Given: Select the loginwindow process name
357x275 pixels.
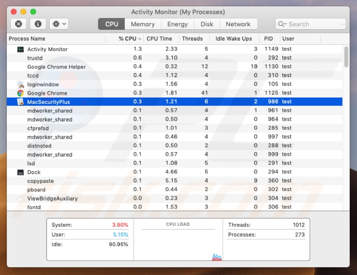Looking at the screenshot, I should (43, 84).
